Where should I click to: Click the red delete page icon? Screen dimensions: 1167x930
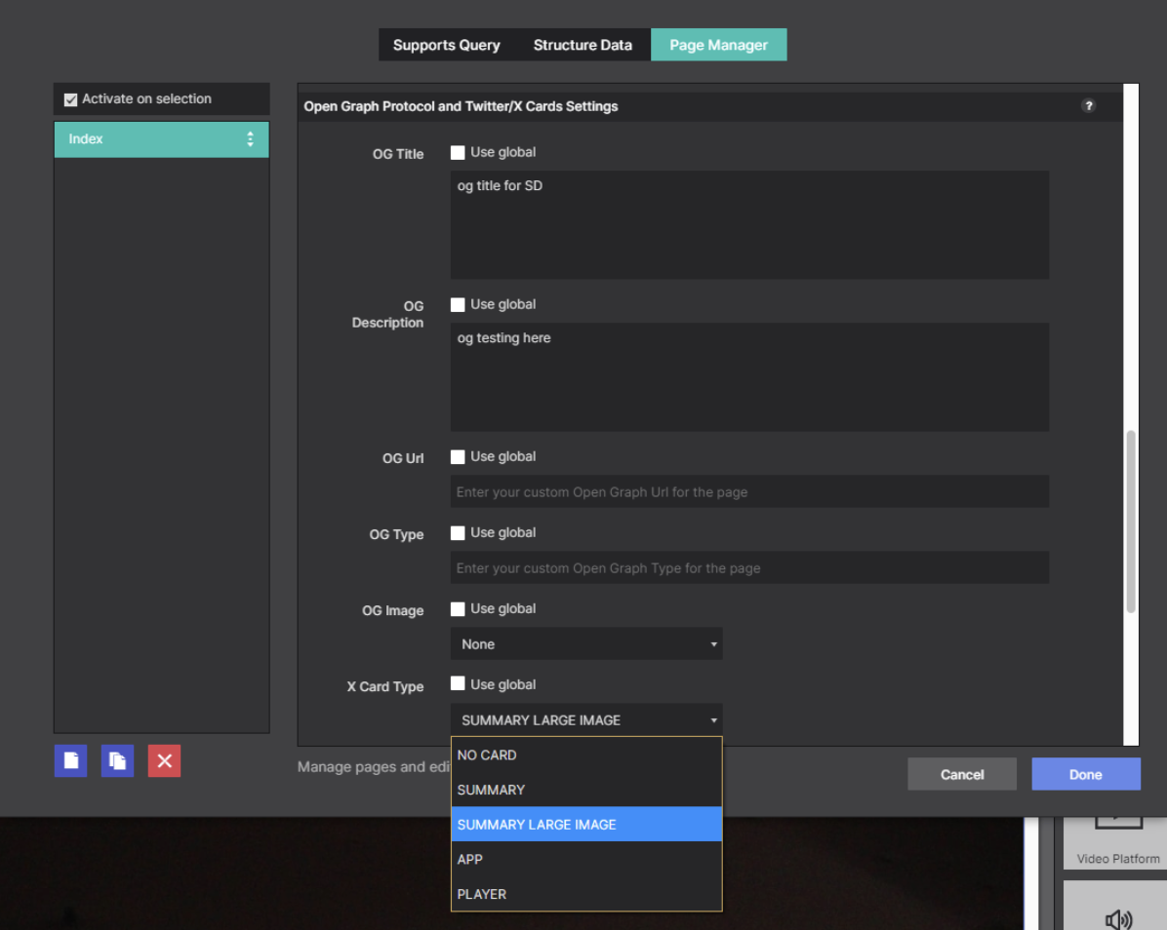(164, 760)
